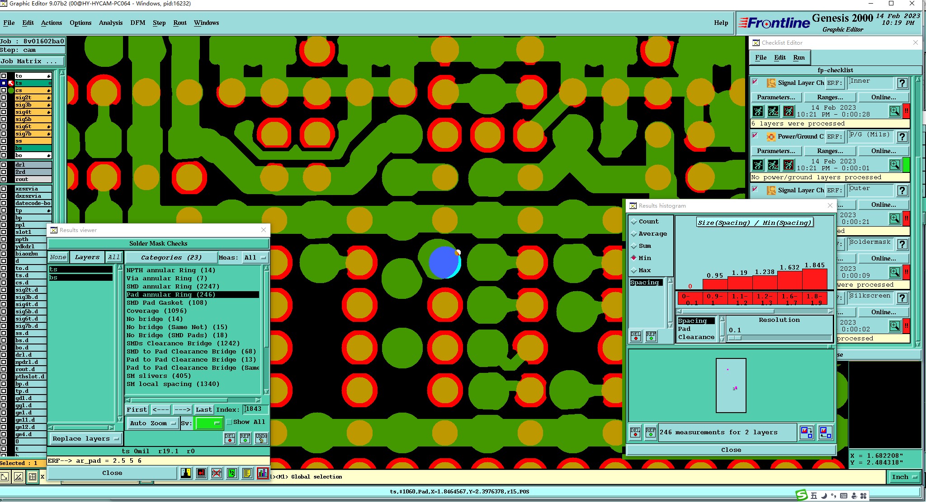Enable the Show All checkbox

pyautogui.click(x=229, y=422)
